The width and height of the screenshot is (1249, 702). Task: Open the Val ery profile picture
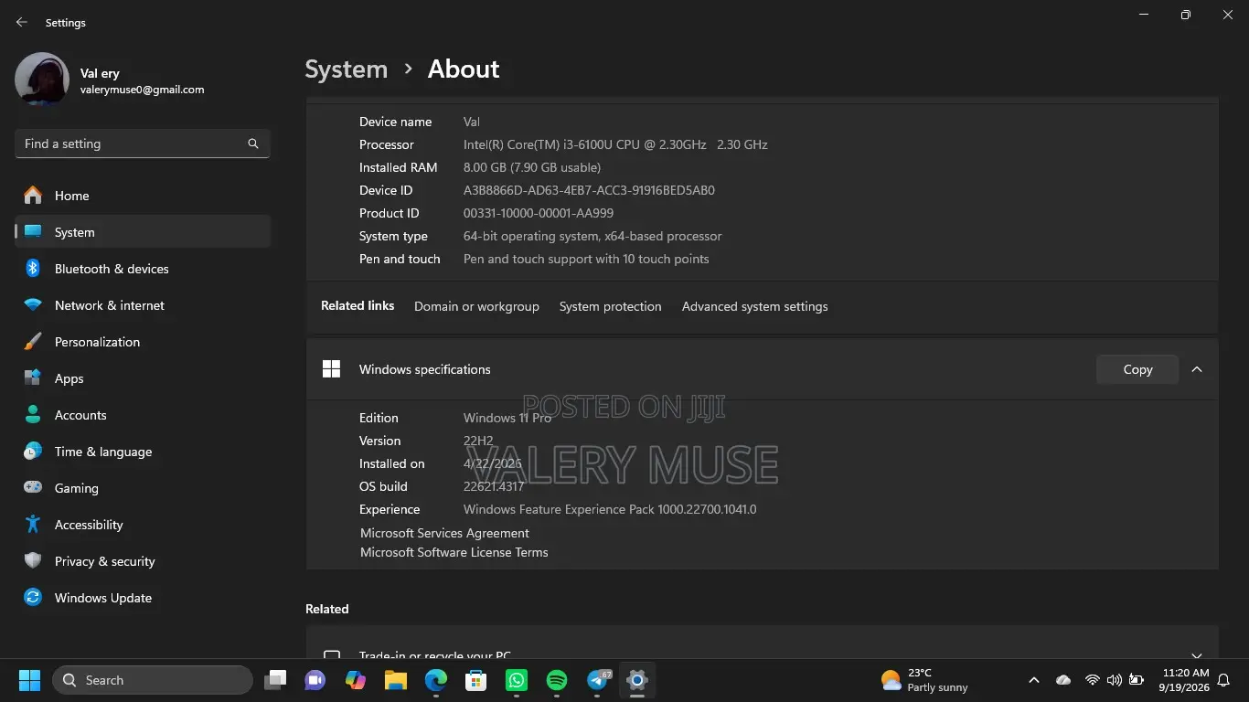tap(42, 80)
